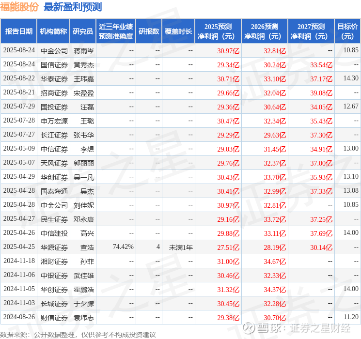Click researcher 查浩
Screen dimensions: 361x339
[x=87, y=247]
